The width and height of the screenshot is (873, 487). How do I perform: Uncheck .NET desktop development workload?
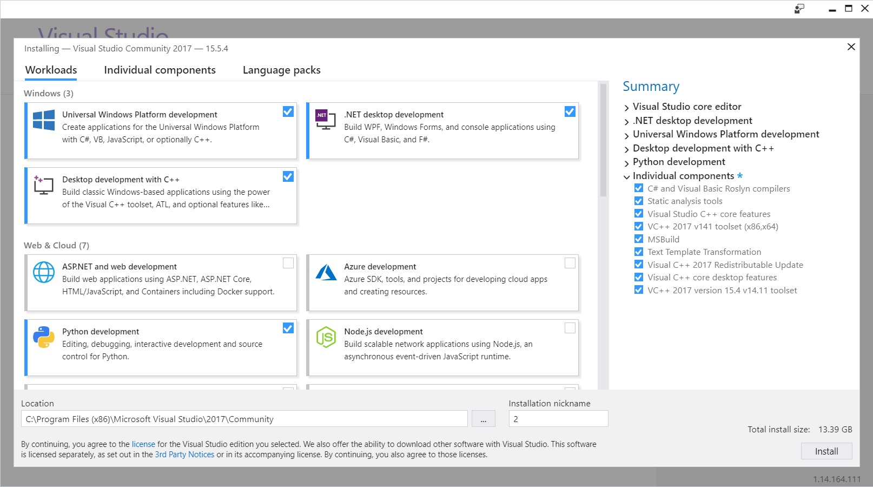pos(570,111)
